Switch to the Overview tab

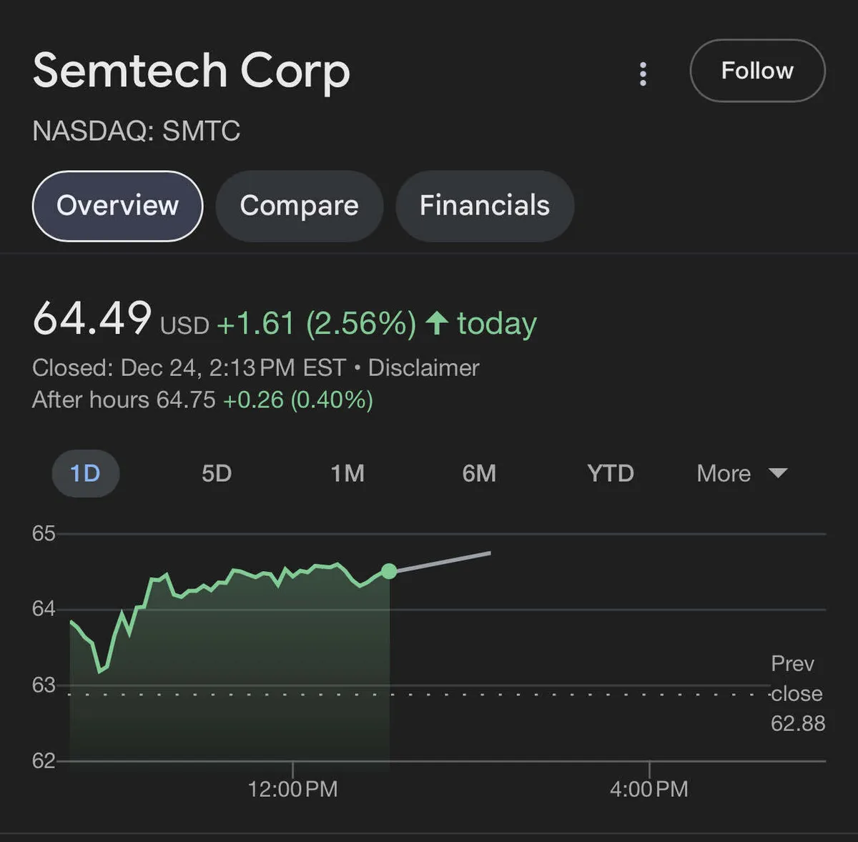pyautogui.click(x=118, y=206)
